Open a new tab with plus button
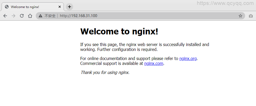The height and width of the screenshot is (106, 256). click(70, 7)
